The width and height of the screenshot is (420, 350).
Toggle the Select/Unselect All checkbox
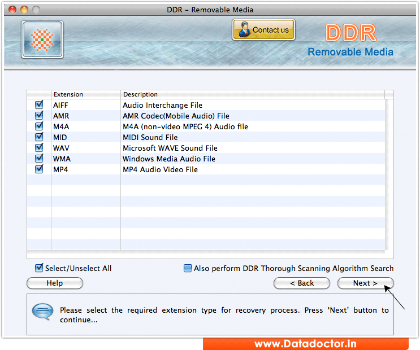click(39, 268)
